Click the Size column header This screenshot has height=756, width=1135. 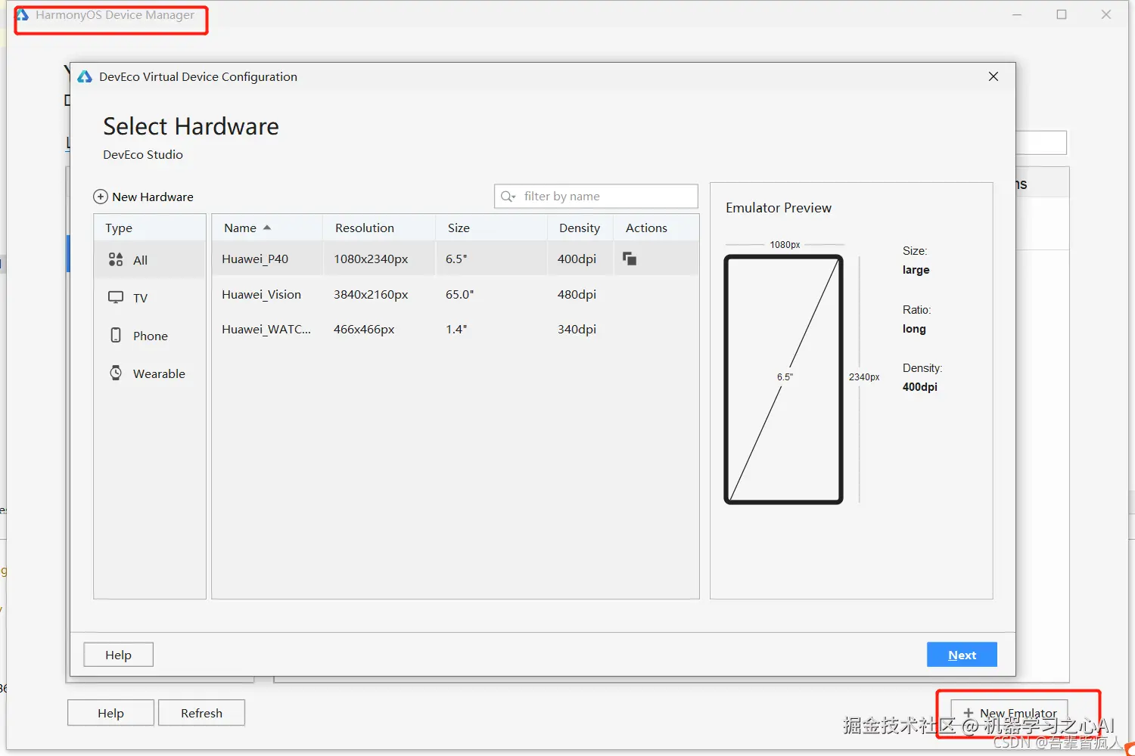[x=491, y=228]
